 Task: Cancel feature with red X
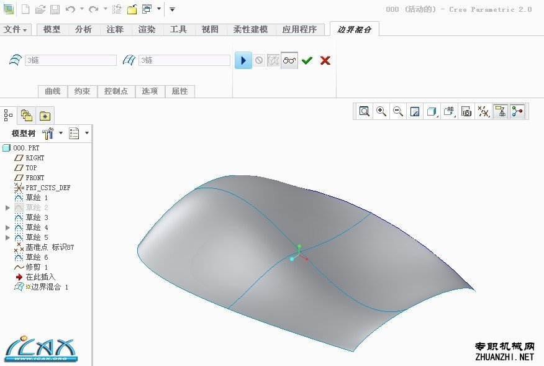(325, 60)
